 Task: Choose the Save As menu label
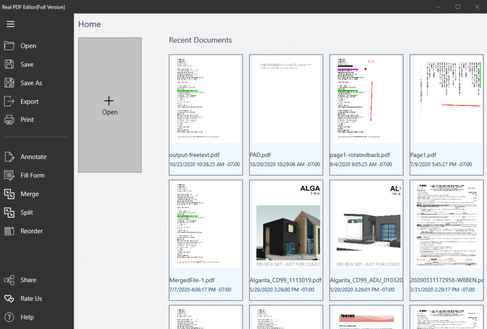[31, 83]
